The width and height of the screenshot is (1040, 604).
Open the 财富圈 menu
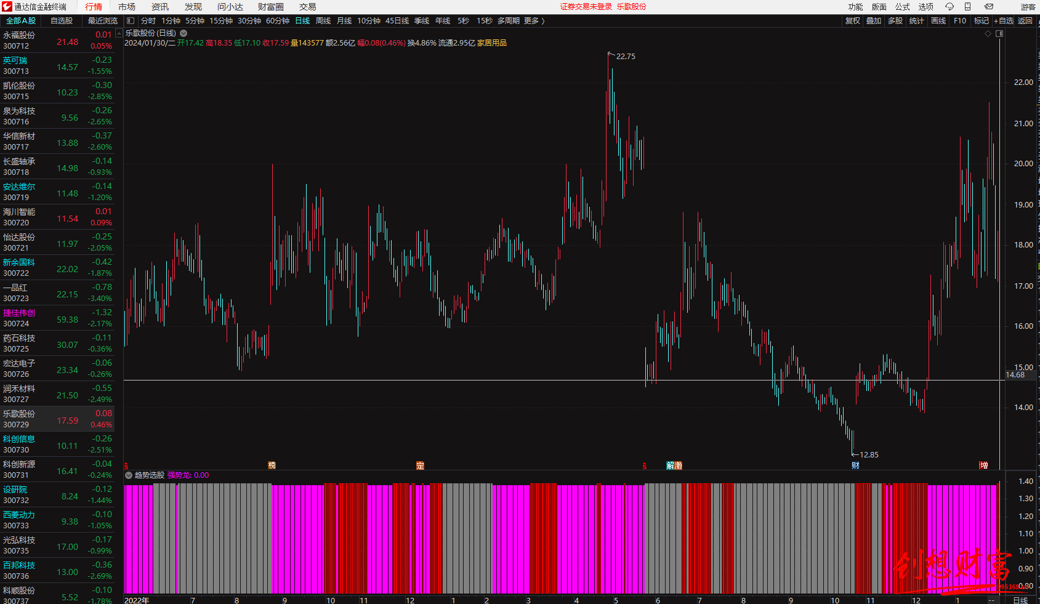(x=271, y=7)
